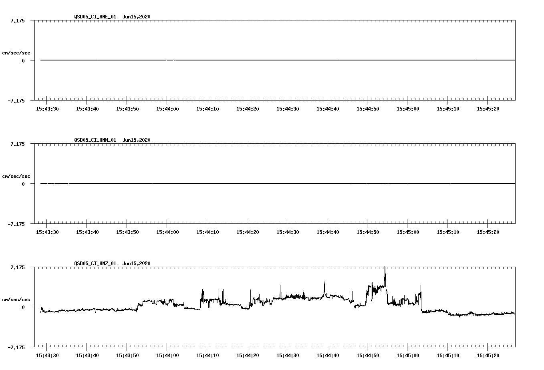Viewport: 544px width, 370px height.
Task: Click the 15:43:50 time label under the HNZ plot
Action: pos(127,355)
